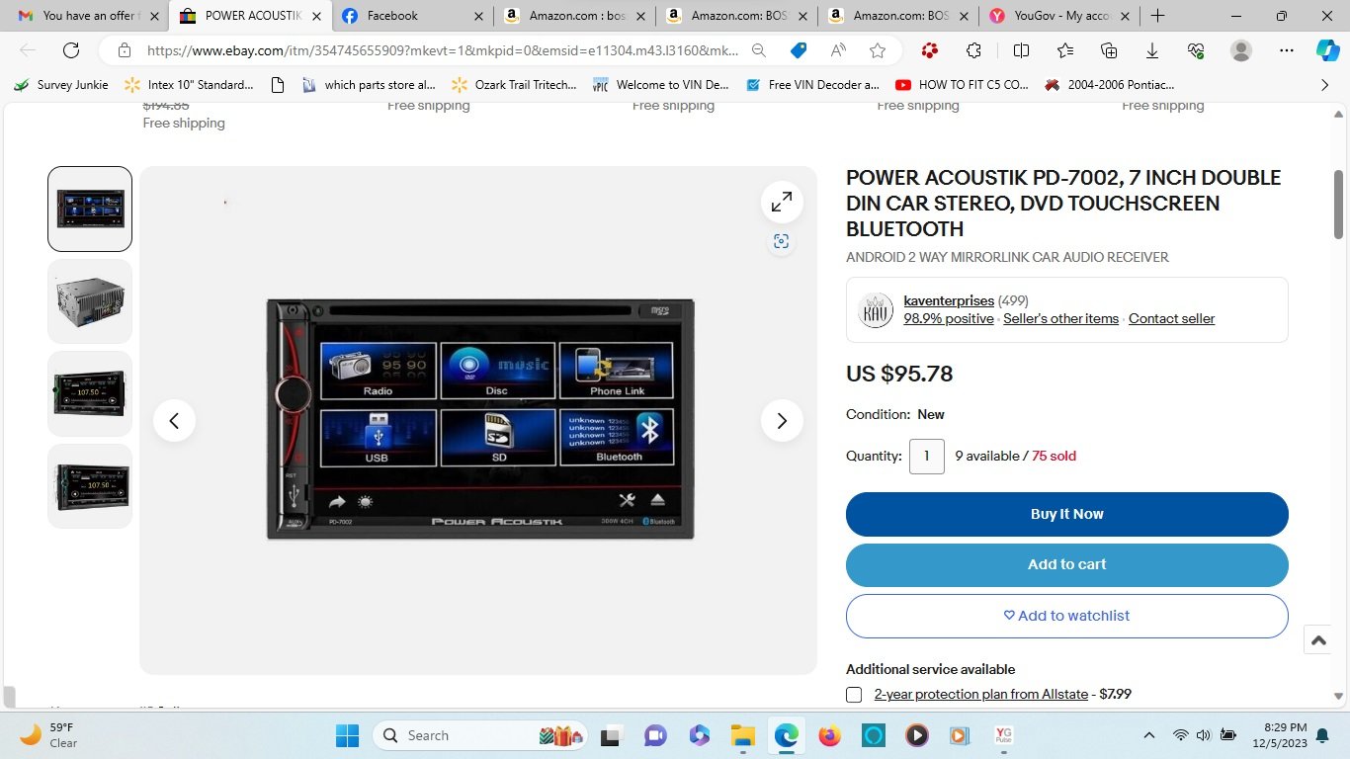The image size is (1350, 759).
Task: Click the read aloud icon in address bar
Action: click(x=838, y=50)
